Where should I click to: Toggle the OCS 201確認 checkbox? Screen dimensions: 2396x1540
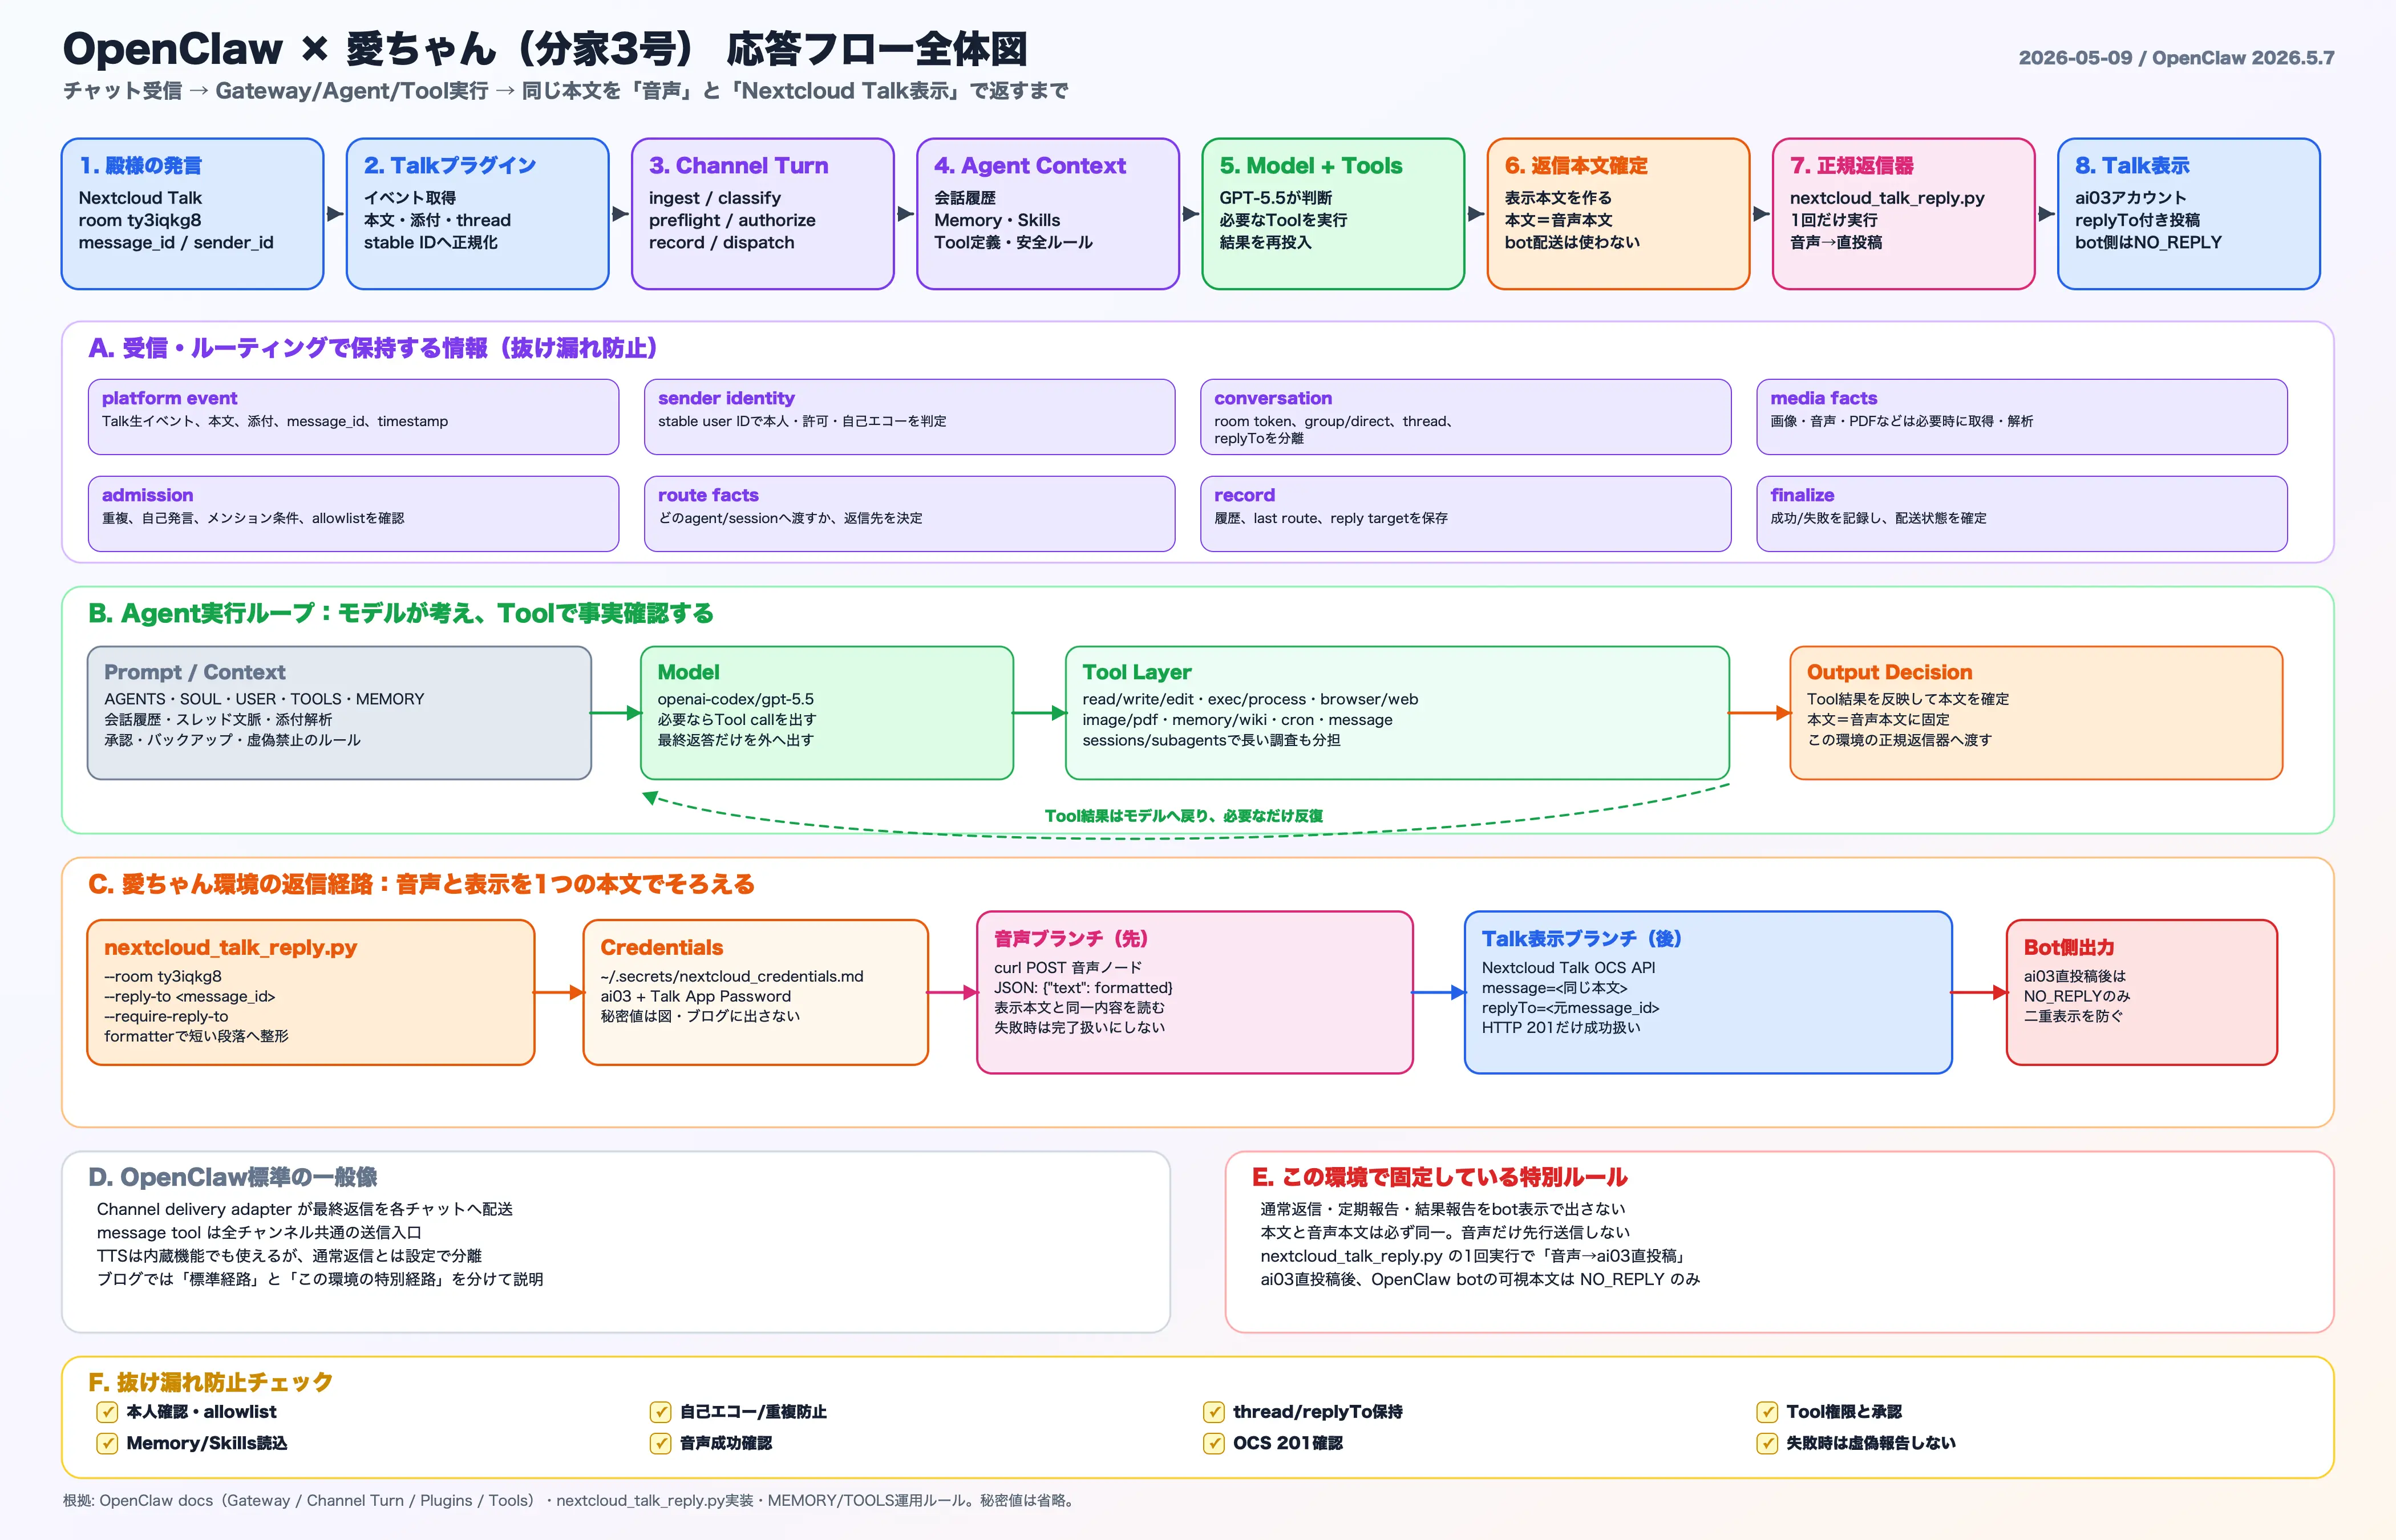click(x=1213, y=1443)
